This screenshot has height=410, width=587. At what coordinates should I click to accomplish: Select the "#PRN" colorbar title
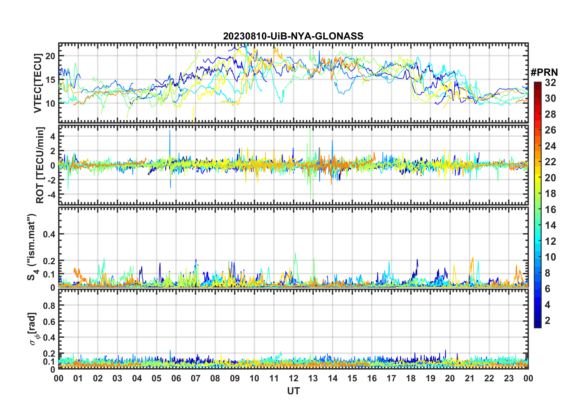coord(544,72)
